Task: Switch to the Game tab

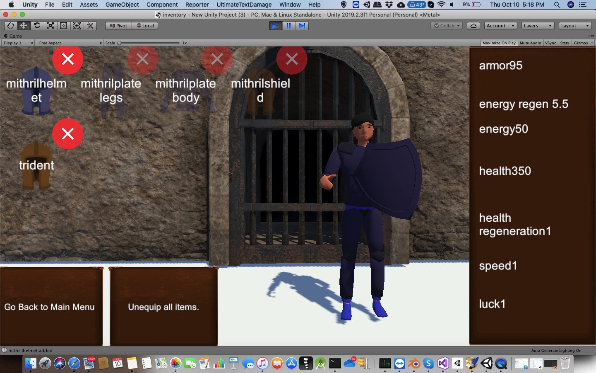Action: click(x=13, y=36)
